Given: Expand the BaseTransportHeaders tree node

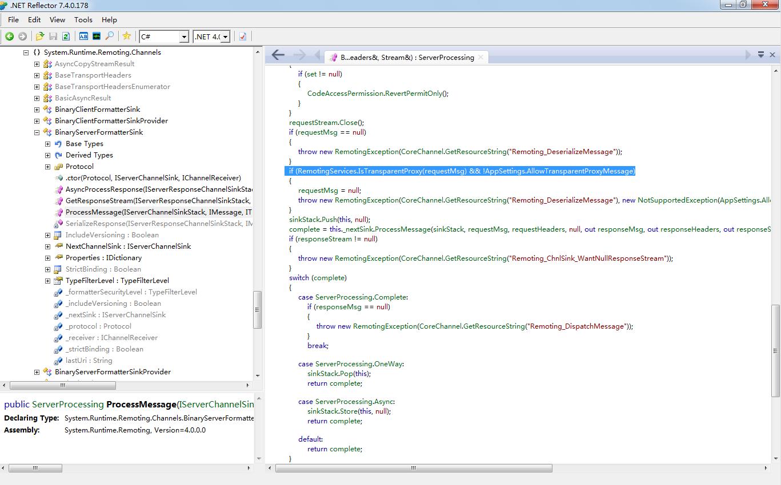Looking at the screenshot, I should tap(37, 75).
